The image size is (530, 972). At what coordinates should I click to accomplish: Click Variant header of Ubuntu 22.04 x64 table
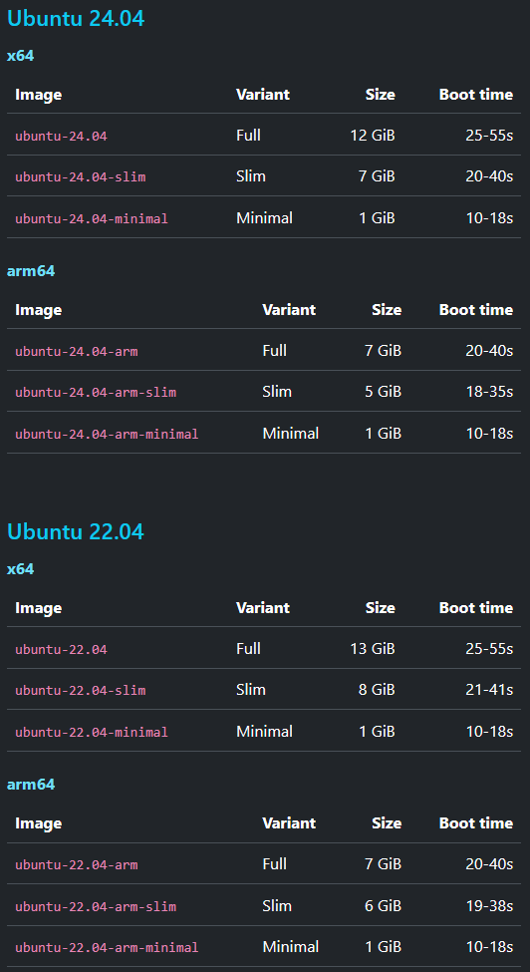tap(263, 607)
